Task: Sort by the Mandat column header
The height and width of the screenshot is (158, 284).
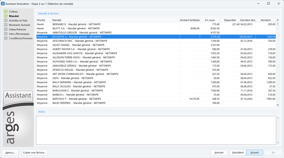Action: [x=116, y=20]
